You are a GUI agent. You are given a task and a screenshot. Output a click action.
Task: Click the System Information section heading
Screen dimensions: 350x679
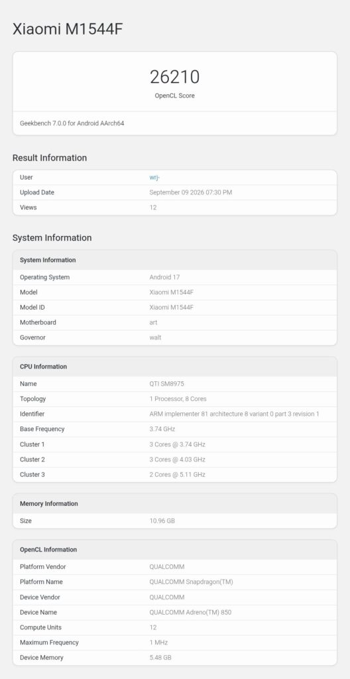[52, 238]
